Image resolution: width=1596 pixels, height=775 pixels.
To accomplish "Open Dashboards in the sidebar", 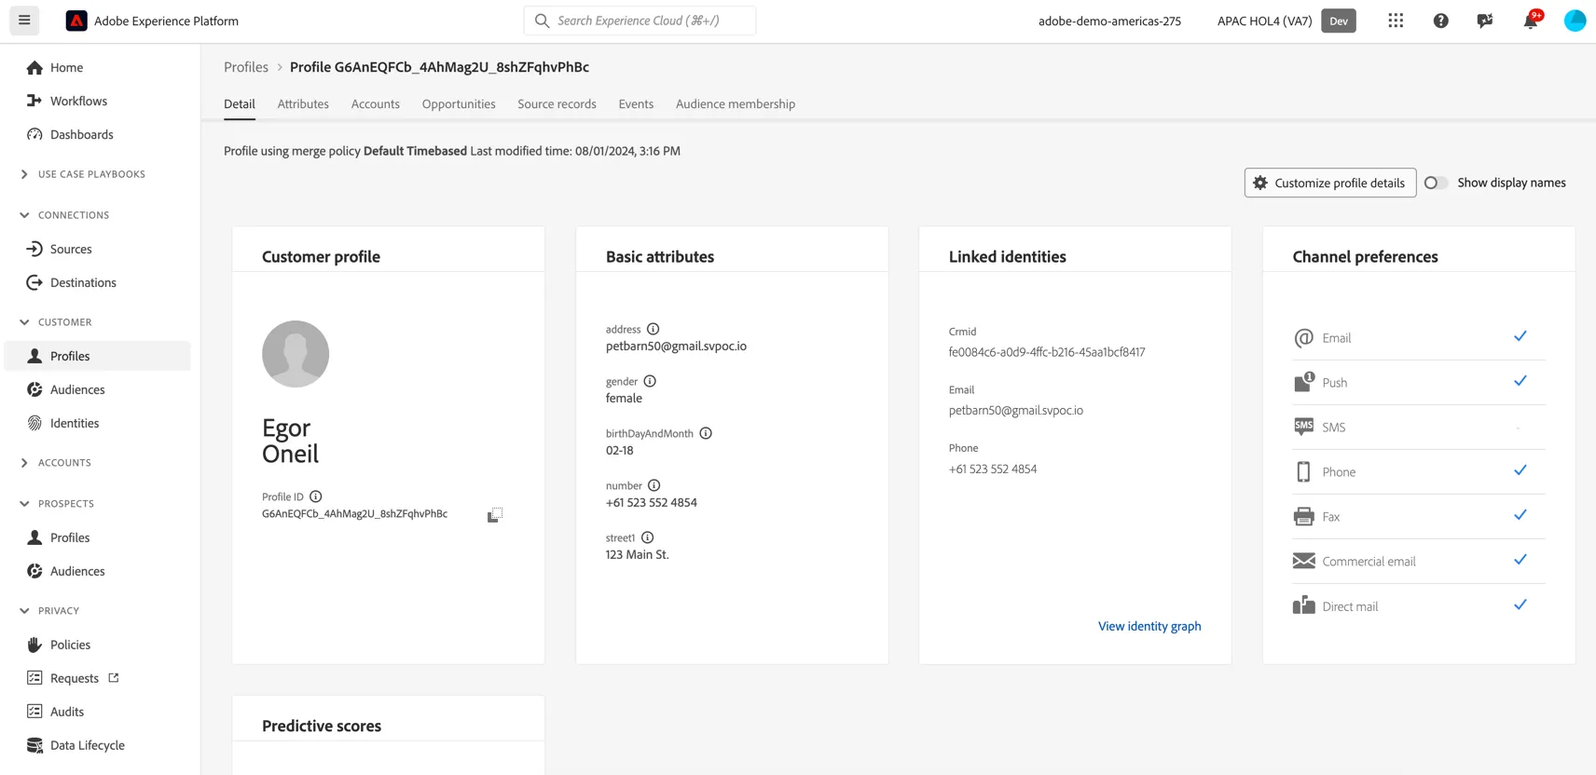I will pyautogui.click(x=81, y=134).
